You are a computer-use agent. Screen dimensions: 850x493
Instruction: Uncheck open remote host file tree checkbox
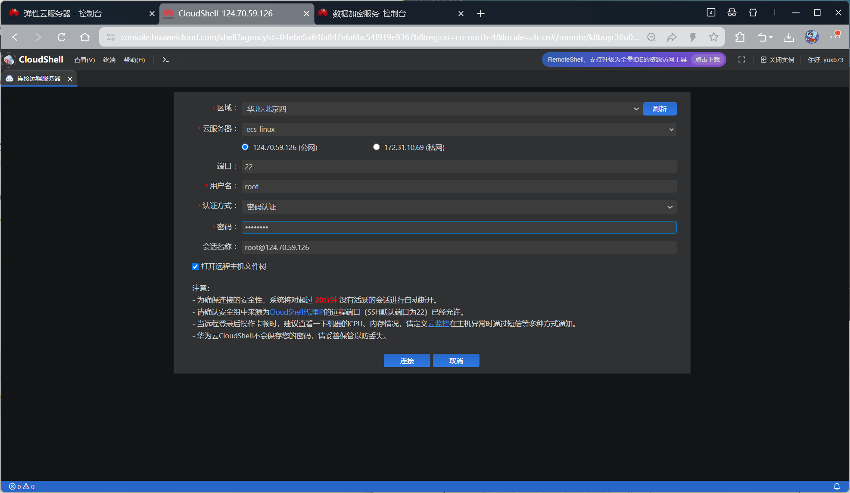[195, 266]
